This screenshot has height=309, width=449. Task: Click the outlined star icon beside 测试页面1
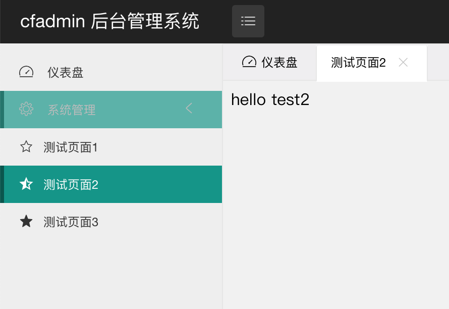click(26, 147)
